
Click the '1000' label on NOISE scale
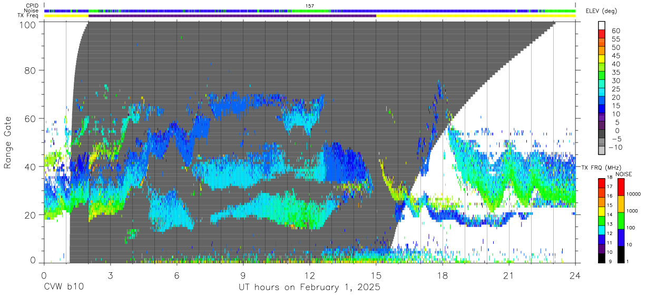click(631, 211)
